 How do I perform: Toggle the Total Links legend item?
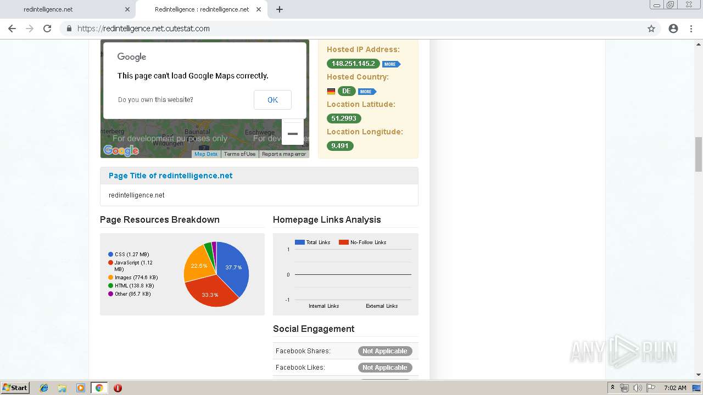tap(313, 242)
